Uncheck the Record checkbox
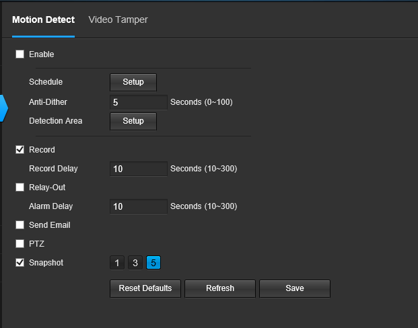 coord(20,150)
